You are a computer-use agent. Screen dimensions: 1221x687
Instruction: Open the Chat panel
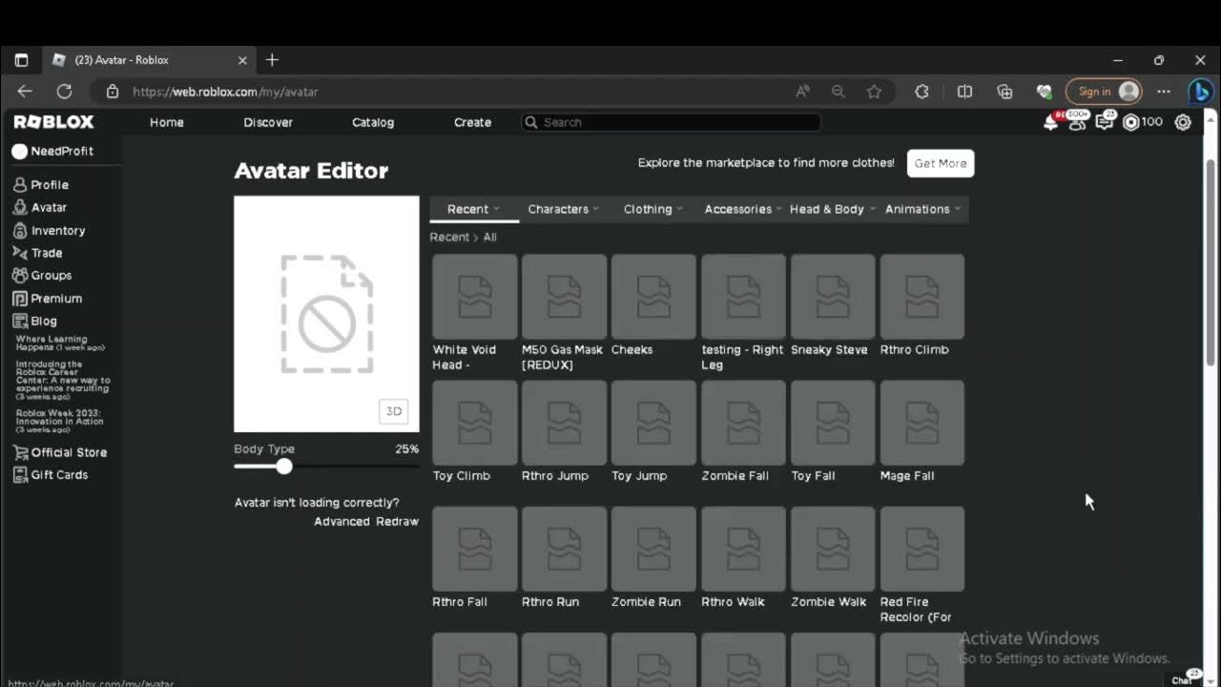pos(1185,678)
